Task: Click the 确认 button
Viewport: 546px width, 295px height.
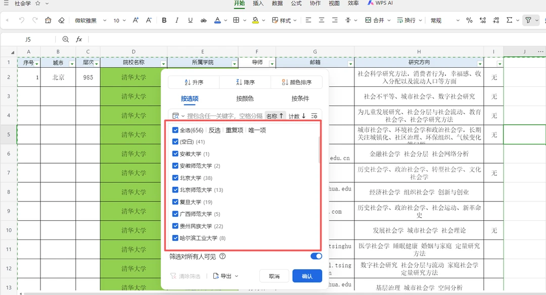Action: click(307, 276)
